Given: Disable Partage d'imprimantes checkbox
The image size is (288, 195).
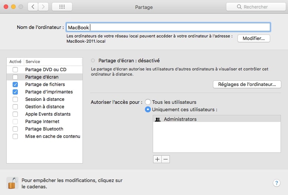Looking at the screenshot, I should (15, 92).
